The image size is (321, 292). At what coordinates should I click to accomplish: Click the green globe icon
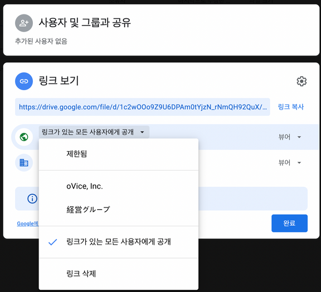(x=24, y=137)
